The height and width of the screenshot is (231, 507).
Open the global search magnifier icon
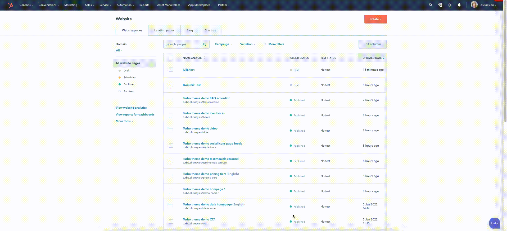tap(431, 5)
